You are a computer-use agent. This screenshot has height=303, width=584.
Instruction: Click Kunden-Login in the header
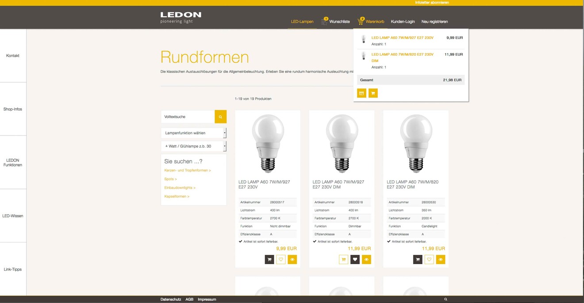403,22
